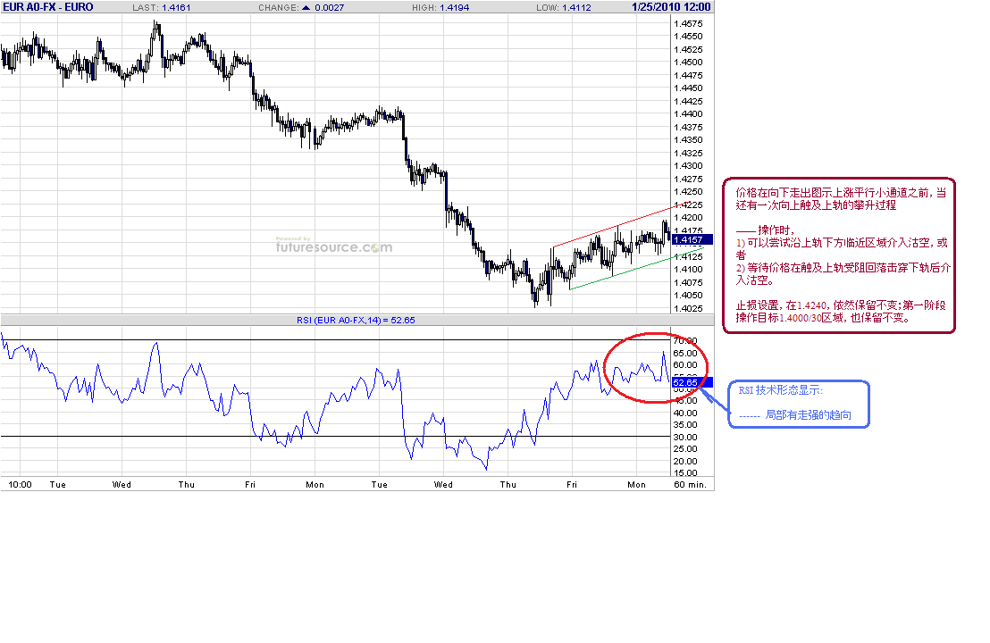Click the 60 min. interval label

pyautogui.click(x=690, y=485)
